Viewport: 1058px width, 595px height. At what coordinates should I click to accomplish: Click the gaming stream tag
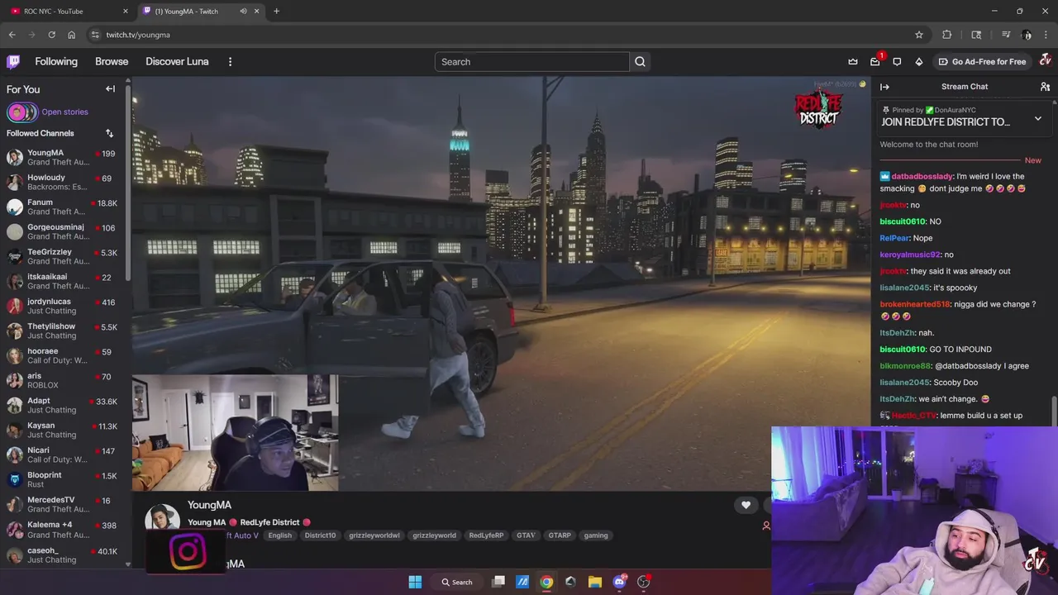[x=596, y=535]
